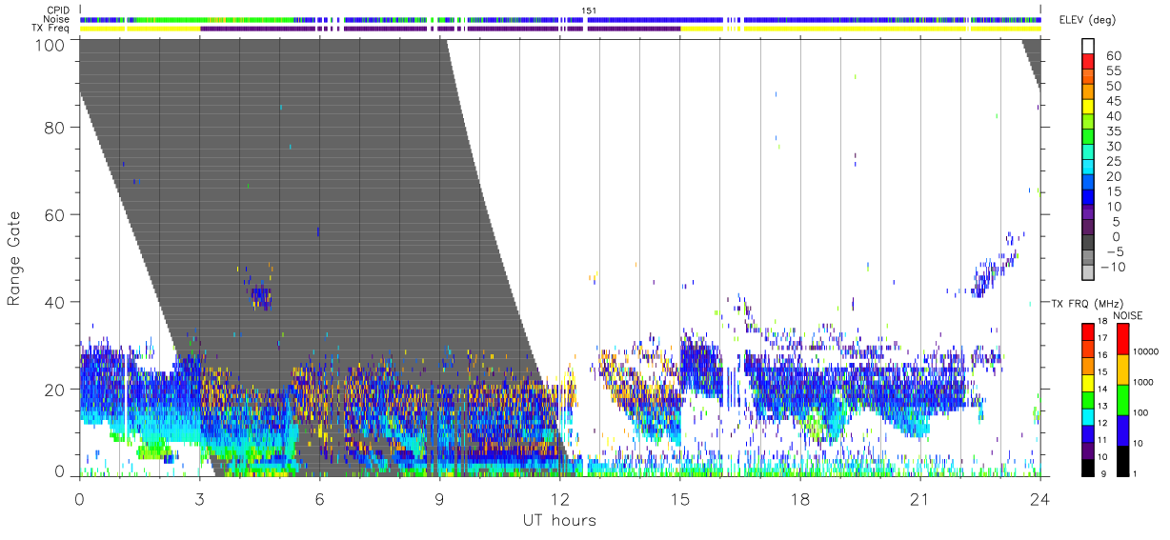Click the "Range Gate" axis title

click(14, 258)
